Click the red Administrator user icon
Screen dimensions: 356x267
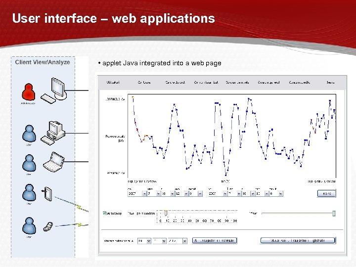coord(29,92)
